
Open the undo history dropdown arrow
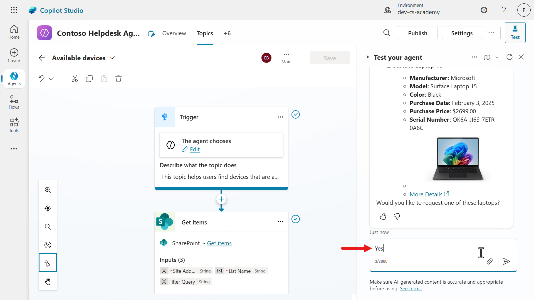[x=51, y=79]
